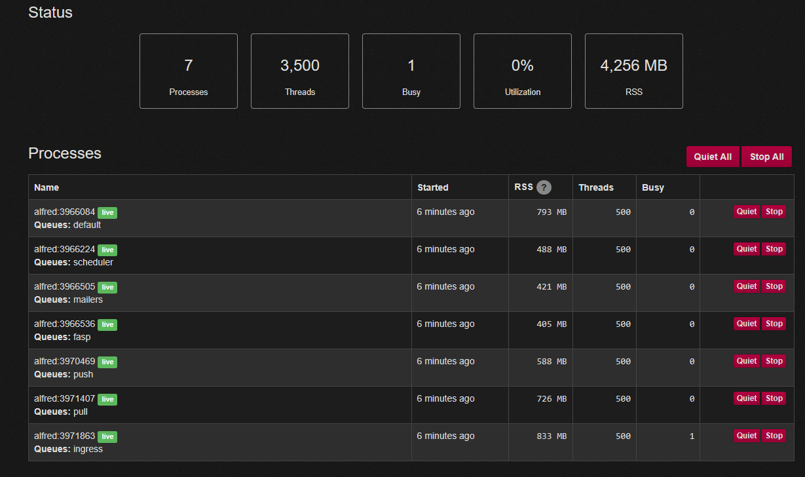Click the live badge for alfred:3966084
Image resolution: width=805 pixels, height=477 pixels.
(107, 213)
